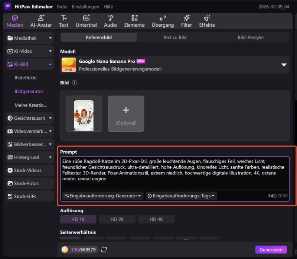Open the Untertitel subtitle tool
This screenshot has width=297, height=259.
click(86, 21)
